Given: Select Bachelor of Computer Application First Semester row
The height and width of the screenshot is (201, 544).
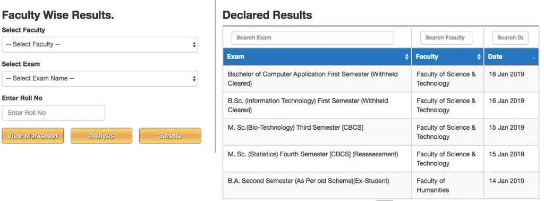Looking at the screenshot, I should pos(381,79).
